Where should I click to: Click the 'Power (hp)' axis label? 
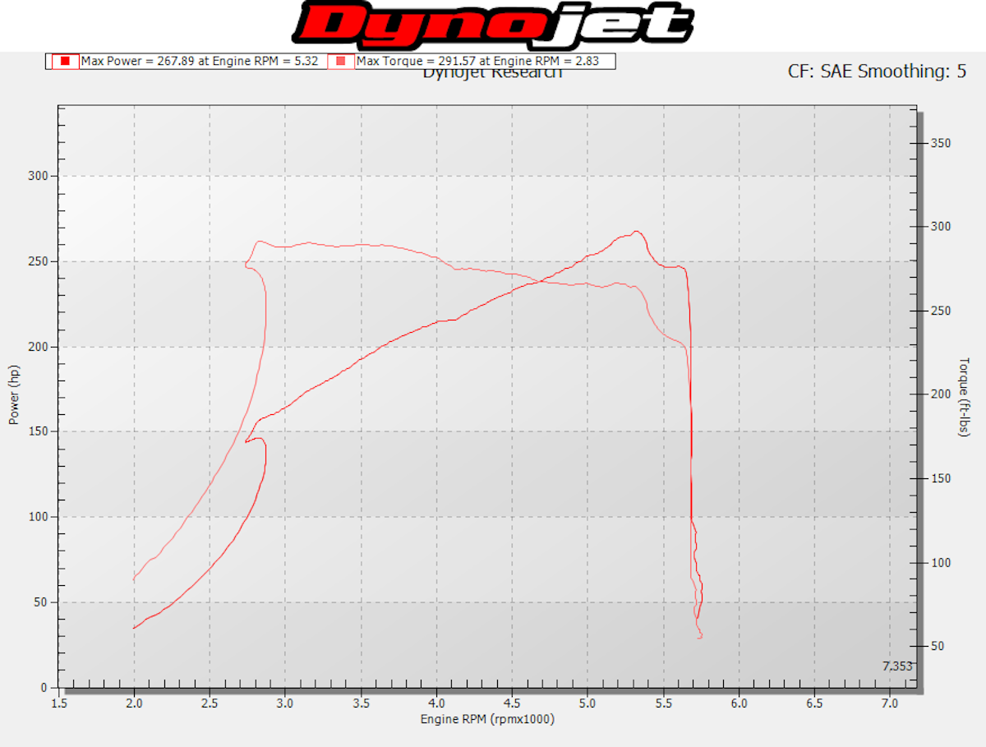pyautogui.click(x=14, y=396)
